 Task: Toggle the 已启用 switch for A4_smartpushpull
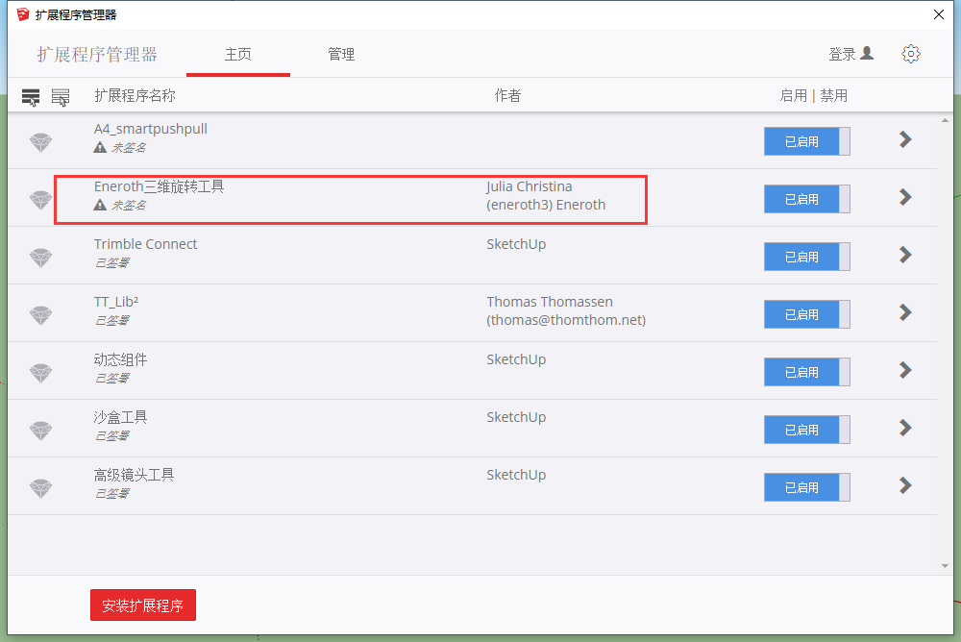point(806,141)
